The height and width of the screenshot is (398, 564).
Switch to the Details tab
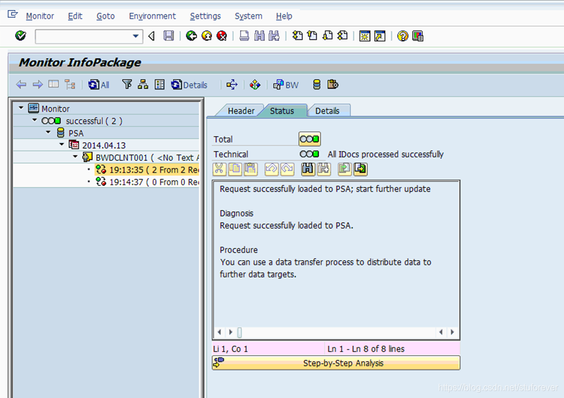click(327, 111)
